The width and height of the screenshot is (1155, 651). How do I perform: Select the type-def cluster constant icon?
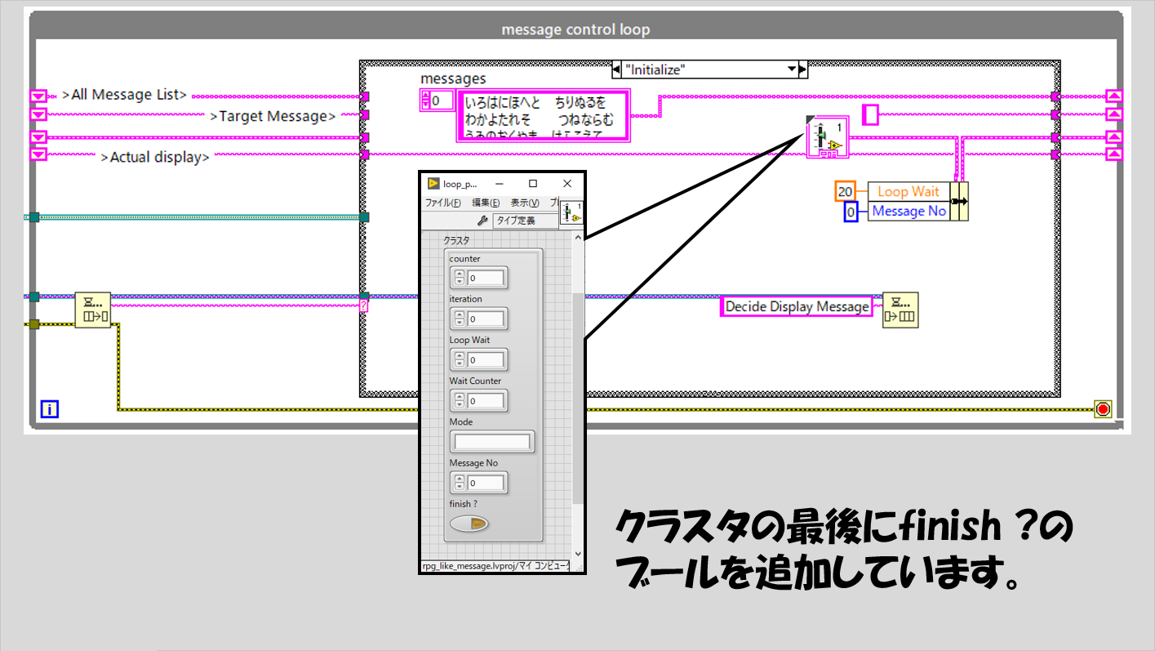(x=826, y=136)
